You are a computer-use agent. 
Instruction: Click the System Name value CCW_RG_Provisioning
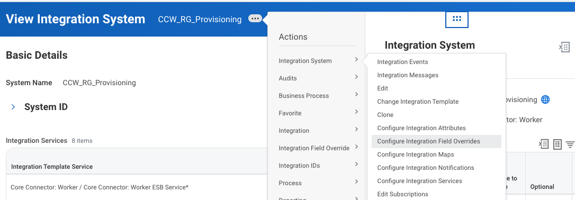100,83
